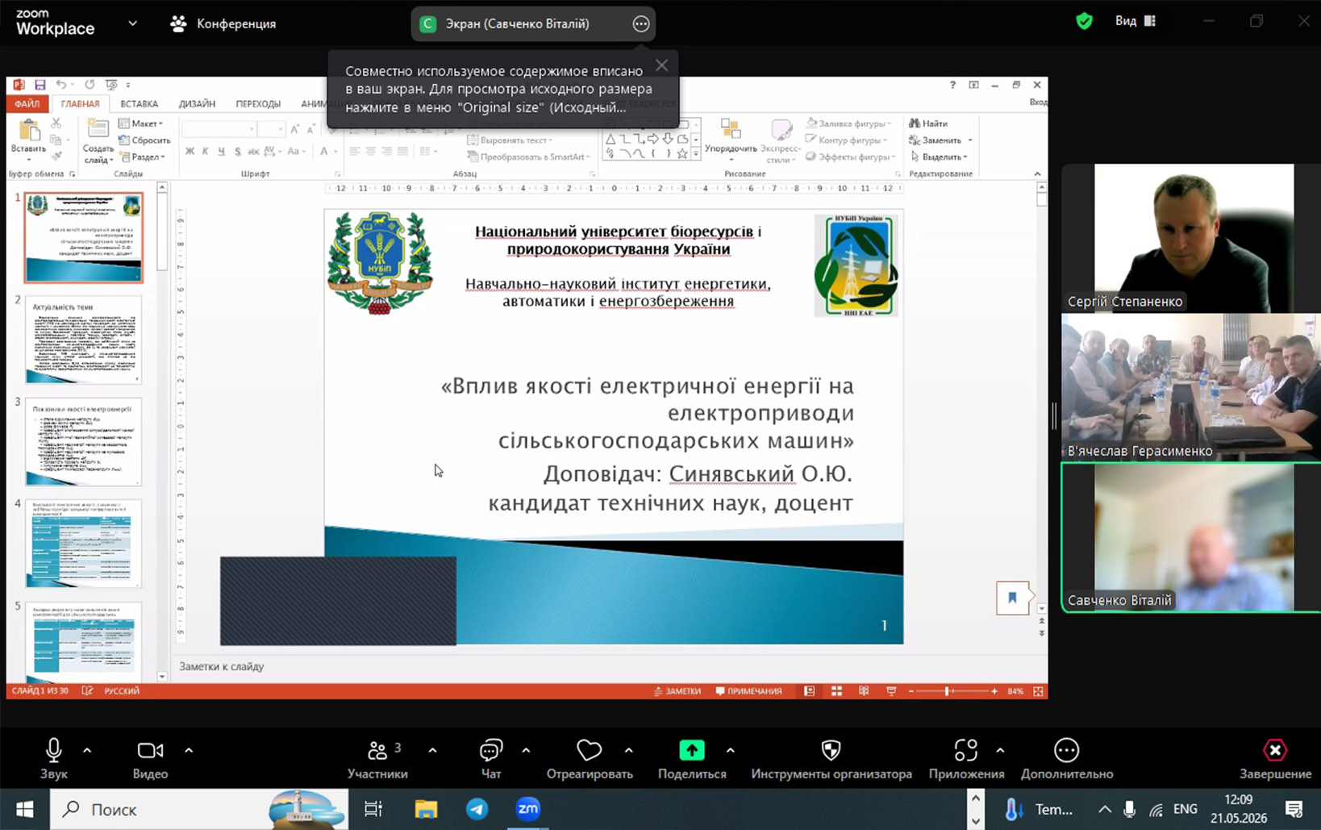The height and width of the screenshot is (830, 1321).
Task: Open the Приложения apps icon
Action: (x=966, y=750)
